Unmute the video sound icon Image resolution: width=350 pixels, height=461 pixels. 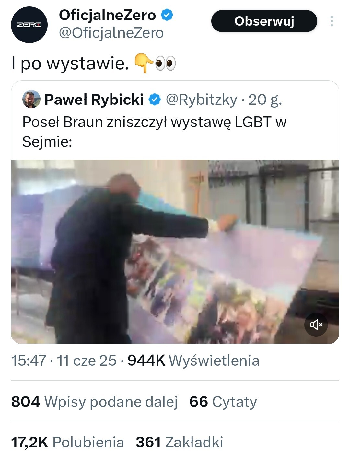coord(316,325)
